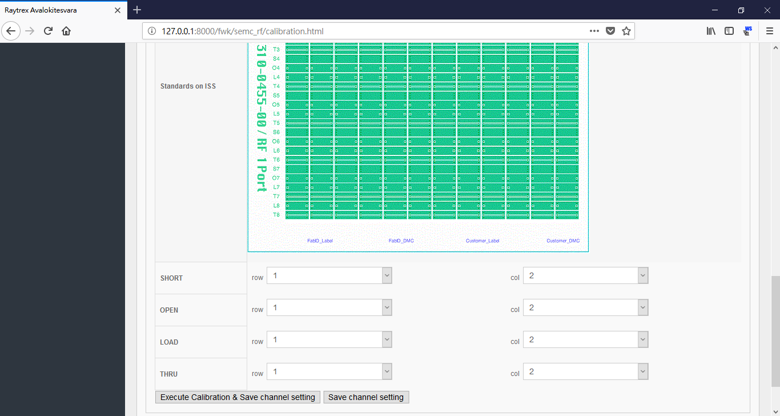Bookmark this page with the star

point(626,31)
